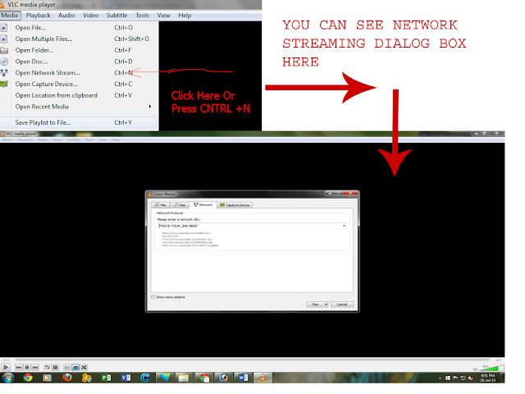Choose Open Location from clipboard
Viewport: 525px width, 394px height.
pos(79,95)
